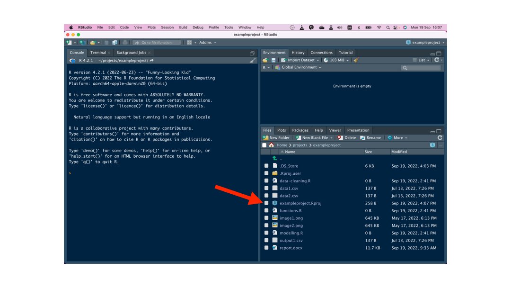Screen dimensions: 511x288
Task: Open the Apple menu
Action: [x=70, y=27]
